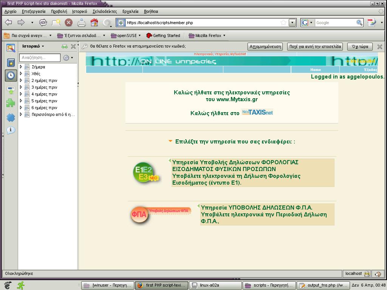Click the site identity icon in address bar
Image resolution: width=387 pixels, height=290 pixels.
[121, 23]
